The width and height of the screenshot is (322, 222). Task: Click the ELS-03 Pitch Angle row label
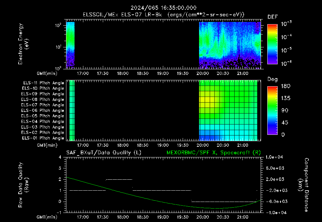coord(42,127)
